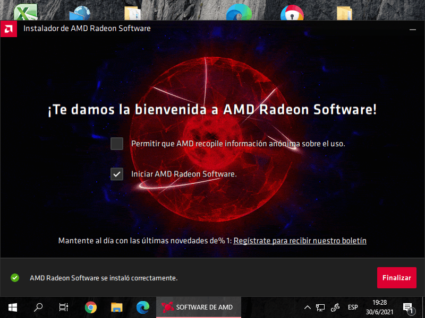The width and height of the screenshot is (425, 318).
Task: Click the 'Iniciar AMD Radeon Software.' label
Action: (184, 174)
